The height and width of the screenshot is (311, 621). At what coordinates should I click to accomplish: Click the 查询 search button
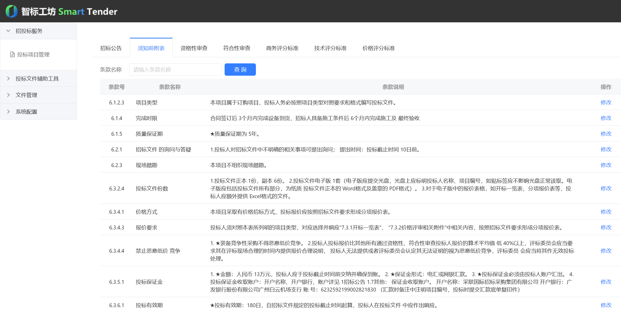240,69
